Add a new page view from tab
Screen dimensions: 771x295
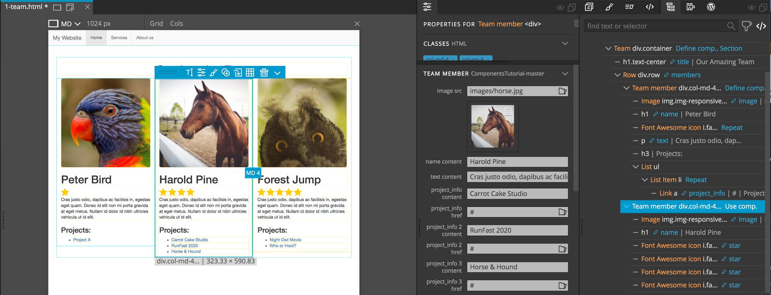(70, 7)
